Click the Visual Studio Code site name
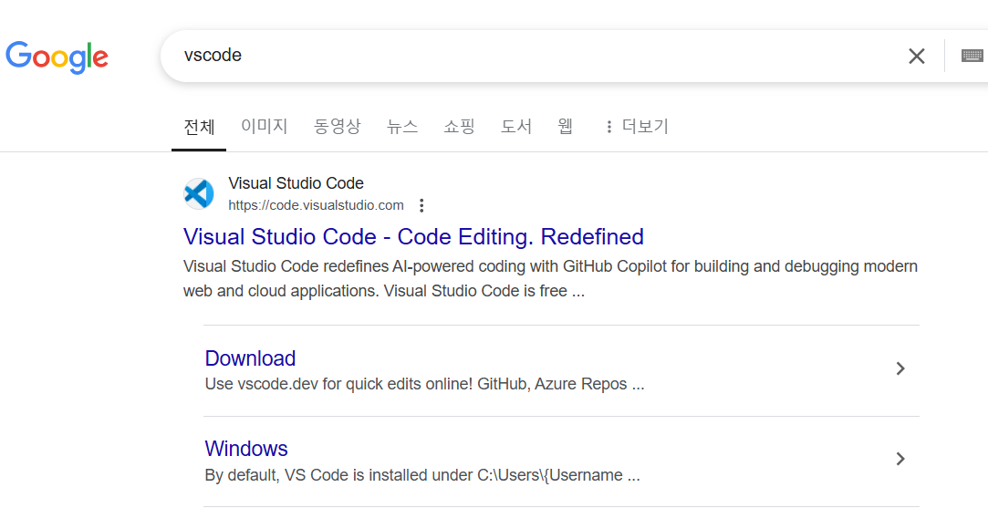Screen dimensions: 988x508 pyautogui.click(x=296, y=183)
